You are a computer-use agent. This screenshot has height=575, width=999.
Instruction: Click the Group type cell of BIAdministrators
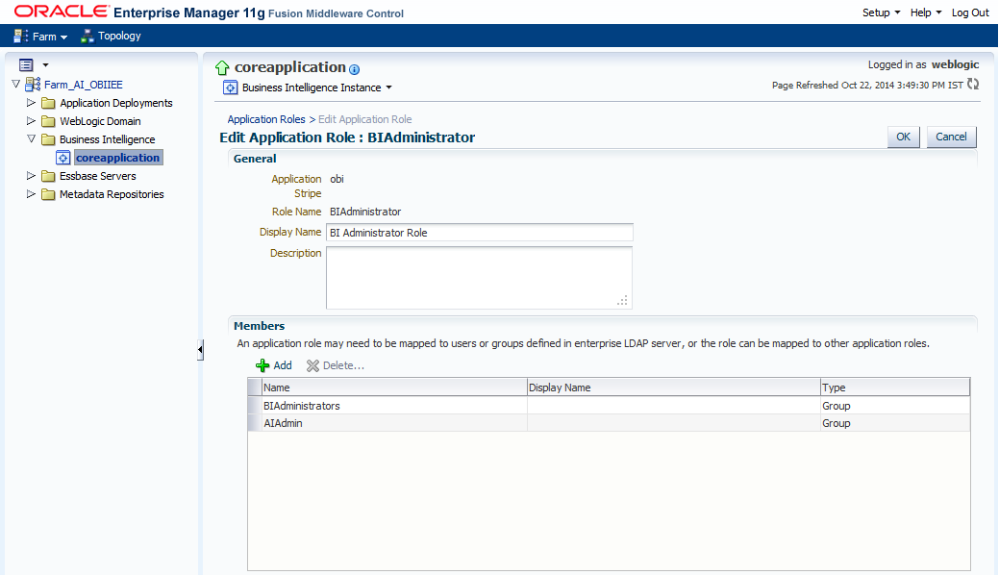coord(895,406)
